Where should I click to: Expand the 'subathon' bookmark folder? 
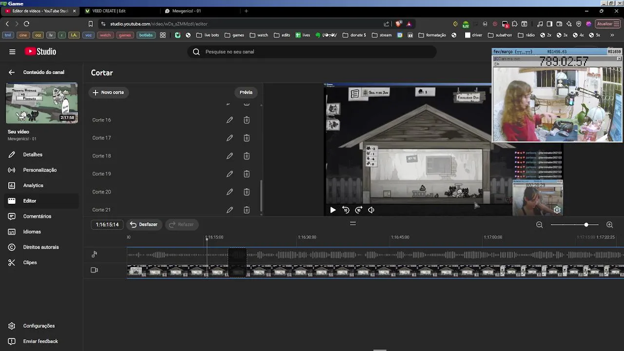pos(500,35)
